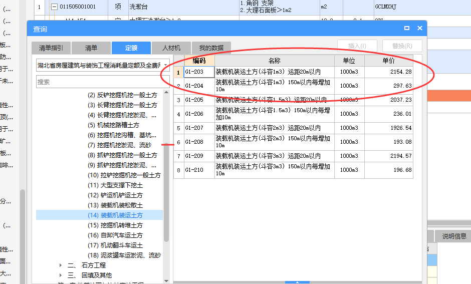Select tree item (12) 铲运机铲运土方
This screenshot has height=284, width=471.
click(115, 195)
